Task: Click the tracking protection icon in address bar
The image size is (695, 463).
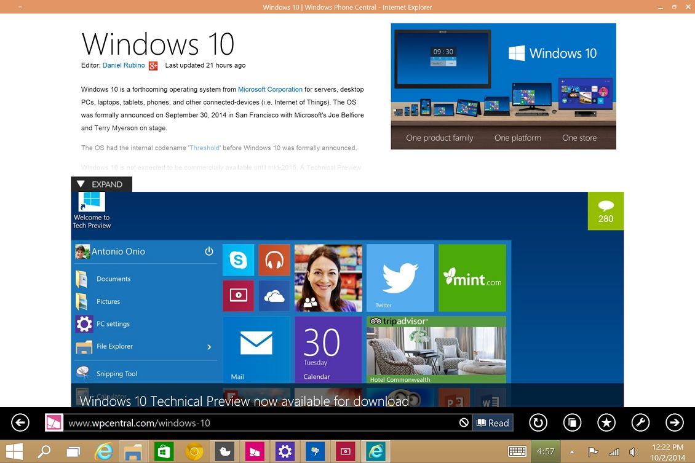Action: click(x=464, y=422)
